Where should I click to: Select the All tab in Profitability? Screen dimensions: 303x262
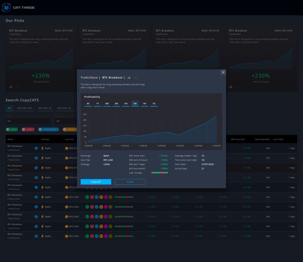[88, 104]
